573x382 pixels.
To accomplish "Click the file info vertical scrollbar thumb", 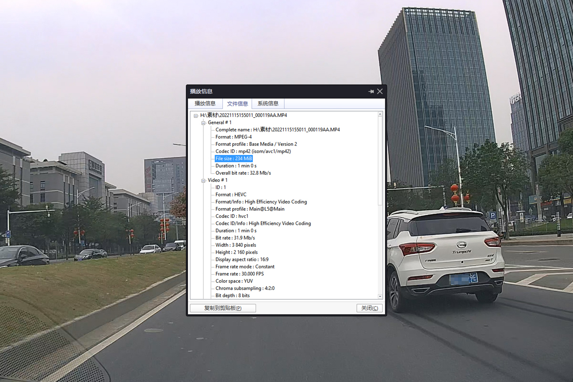I will (x=380, y=161).
